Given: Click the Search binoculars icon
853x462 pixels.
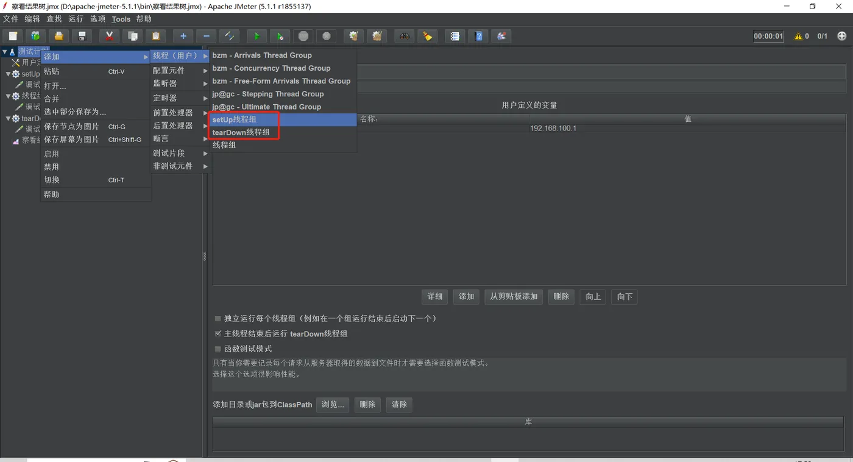Looking at the screenshot, I should [405, 36].
